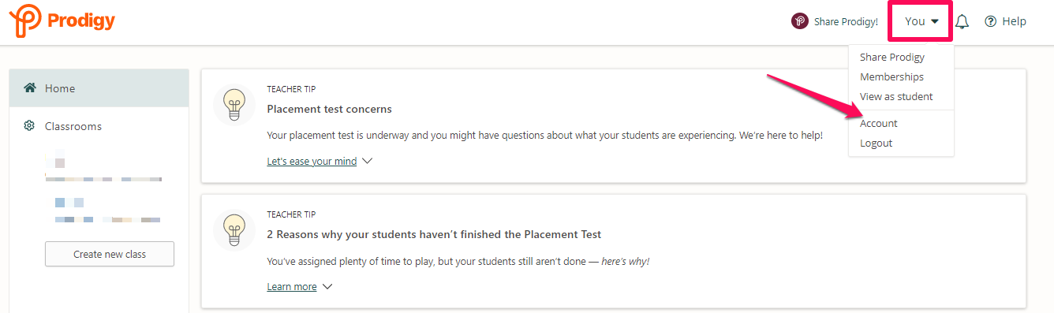The image size is (1054, 313).
Task: Click the Share Prodigy! round badge icon
Action: tap(800, 21)
